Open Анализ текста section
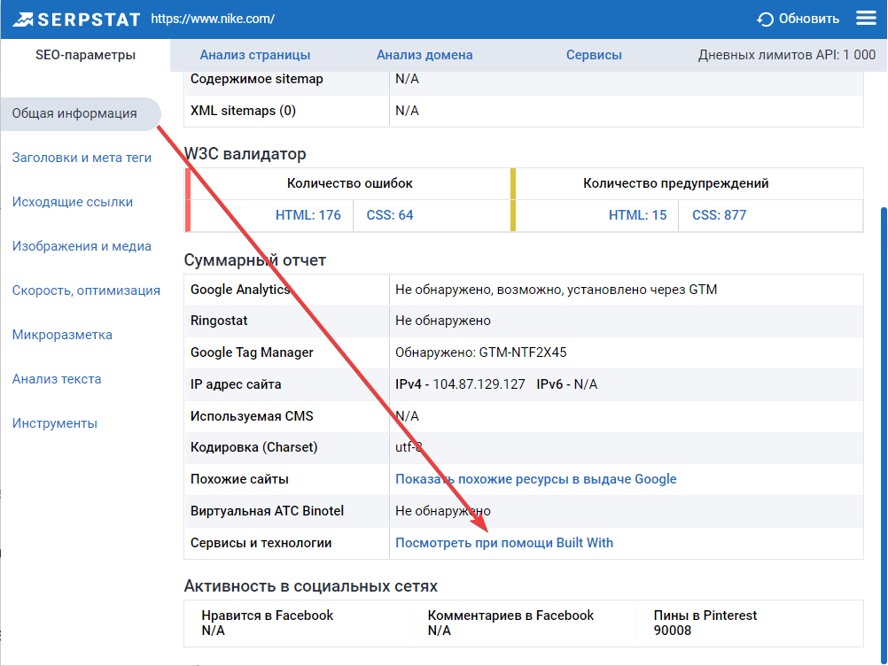Viewport: 888px width, 666px height. click(x=57, y=379)
